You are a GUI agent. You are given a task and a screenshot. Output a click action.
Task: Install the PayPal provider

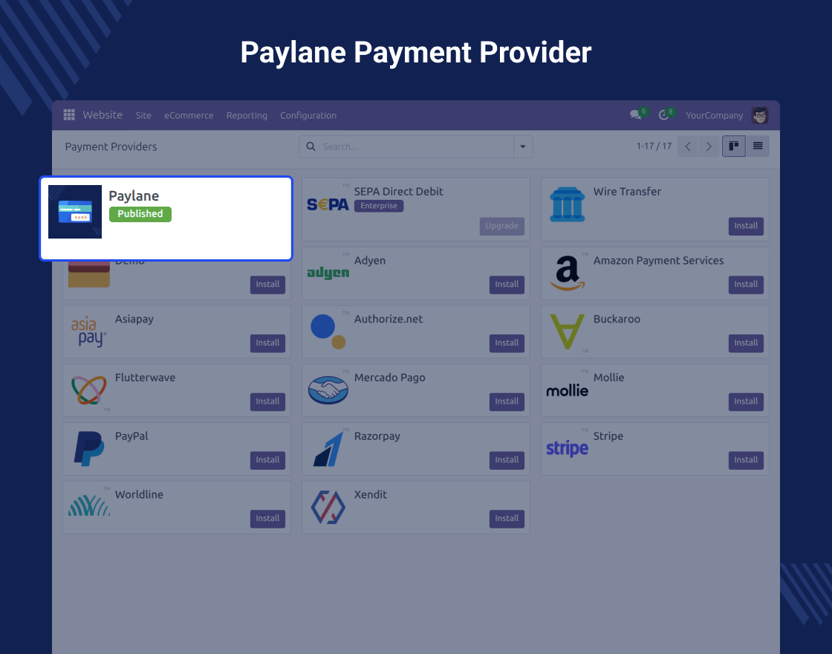267,460
